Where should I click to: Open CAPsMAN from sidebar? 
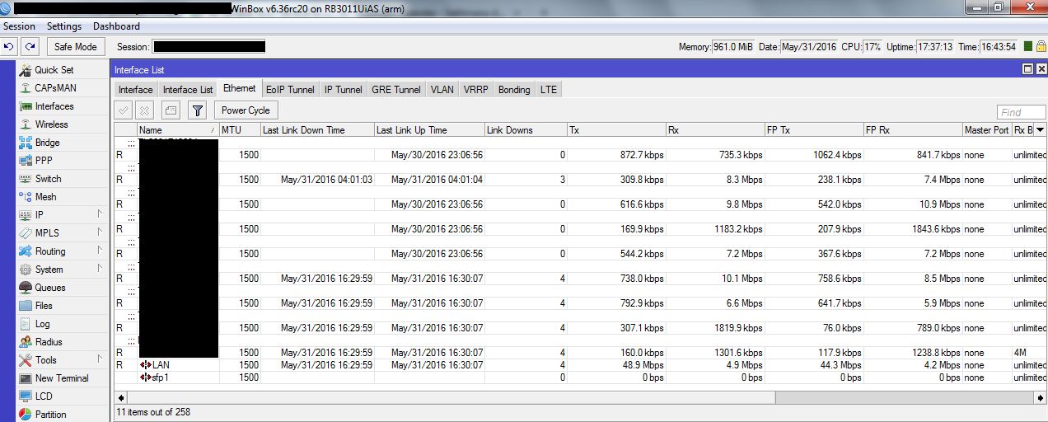(56, 88)
